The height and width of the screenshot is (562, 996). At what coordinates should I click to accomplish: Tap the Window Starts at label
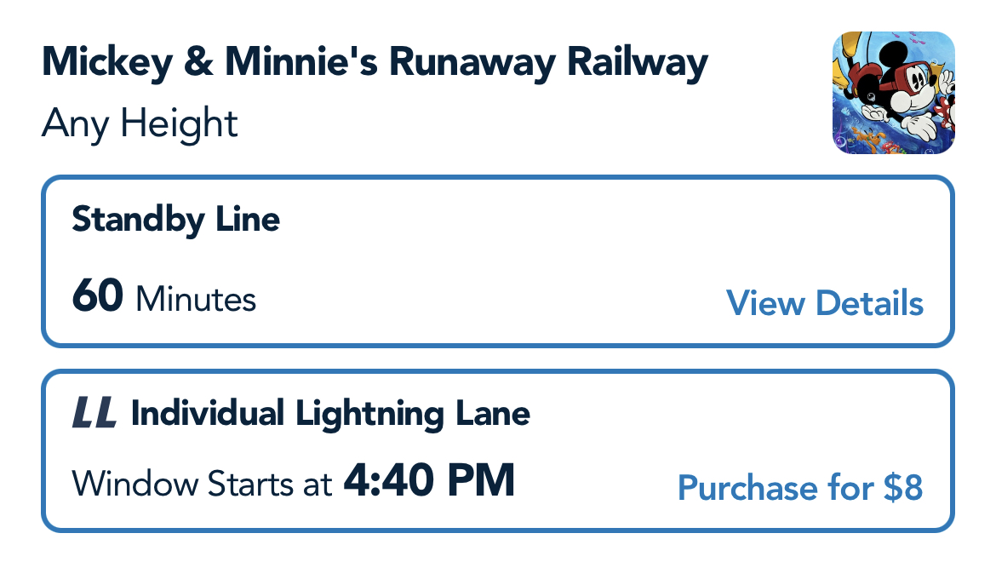[x=202, y=485]
